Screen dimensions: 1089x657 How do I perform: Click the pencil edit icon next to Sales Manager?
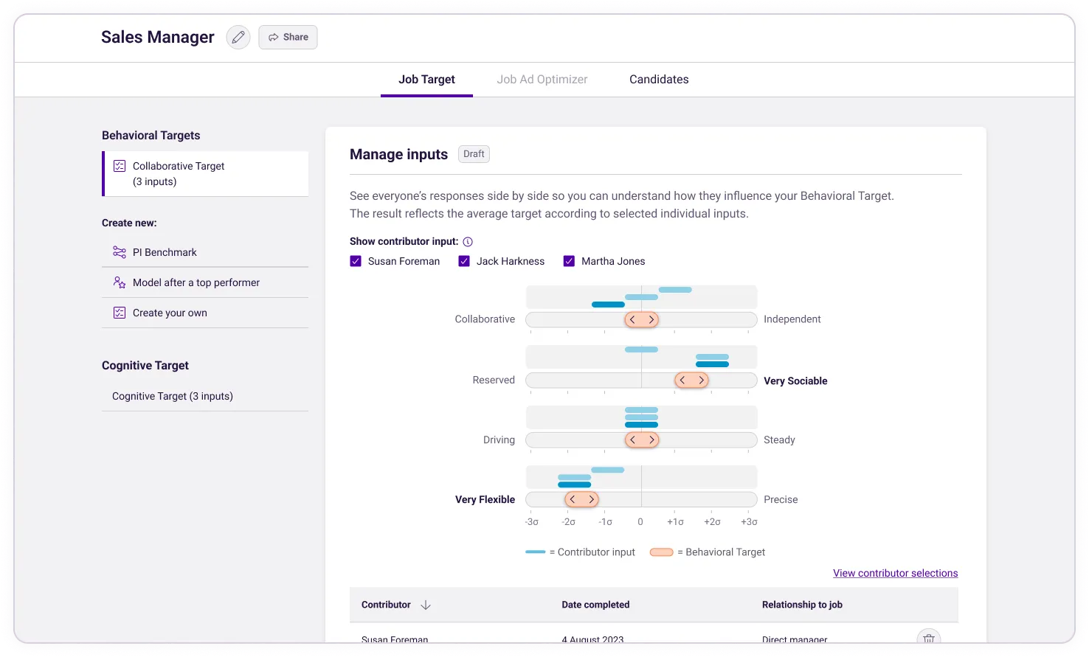(238, 37)
